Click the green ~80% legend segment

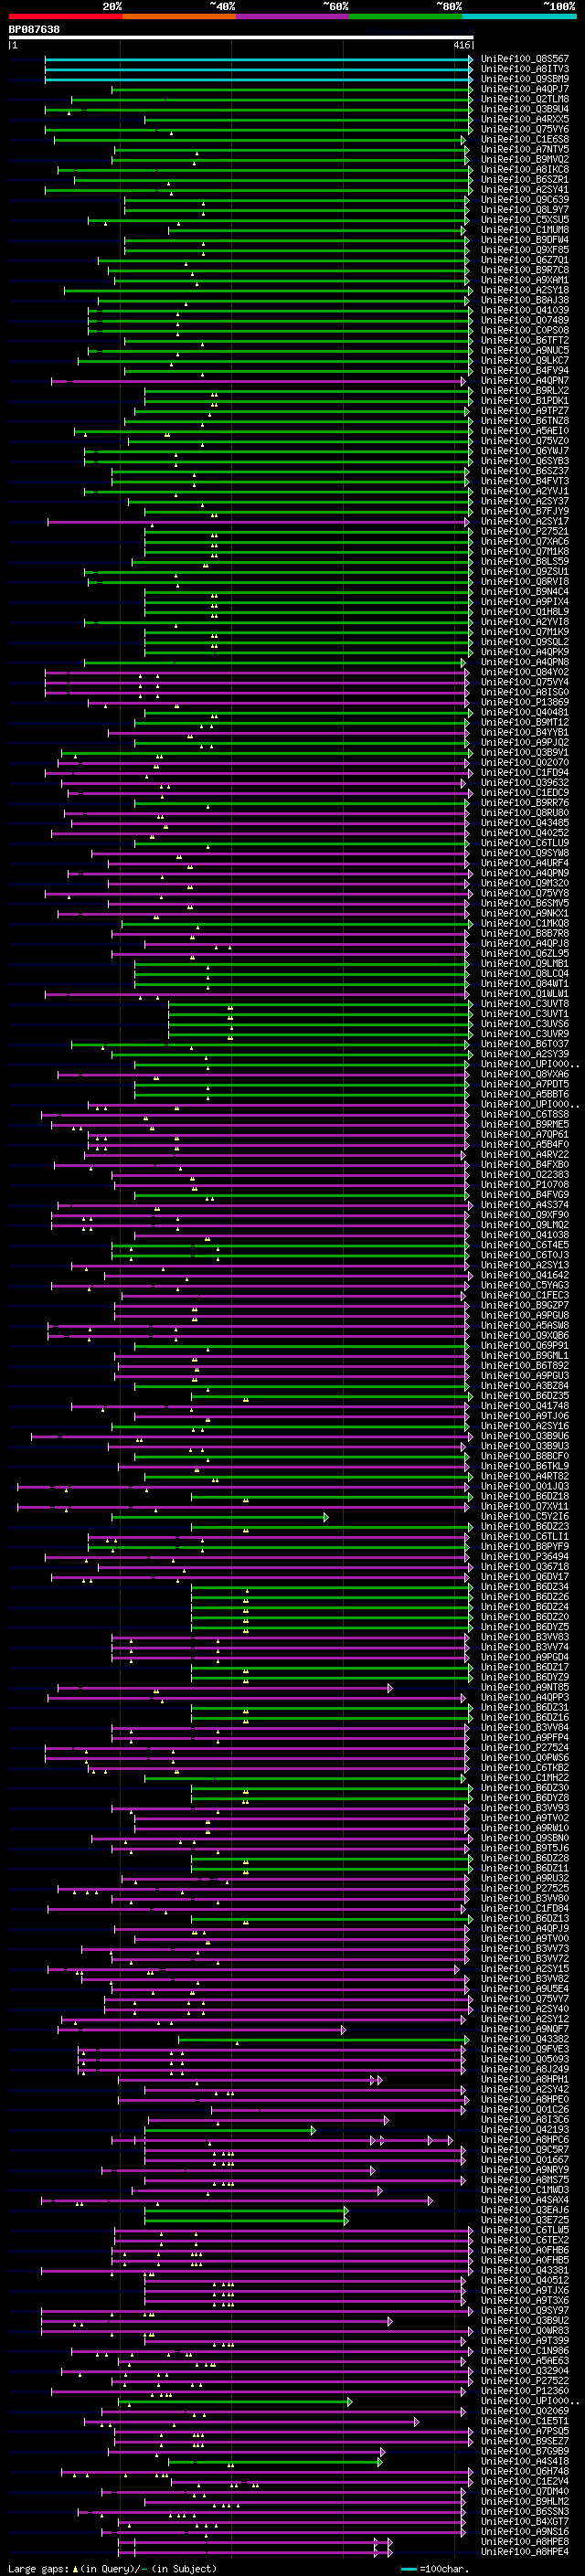[x=406, y=16]
